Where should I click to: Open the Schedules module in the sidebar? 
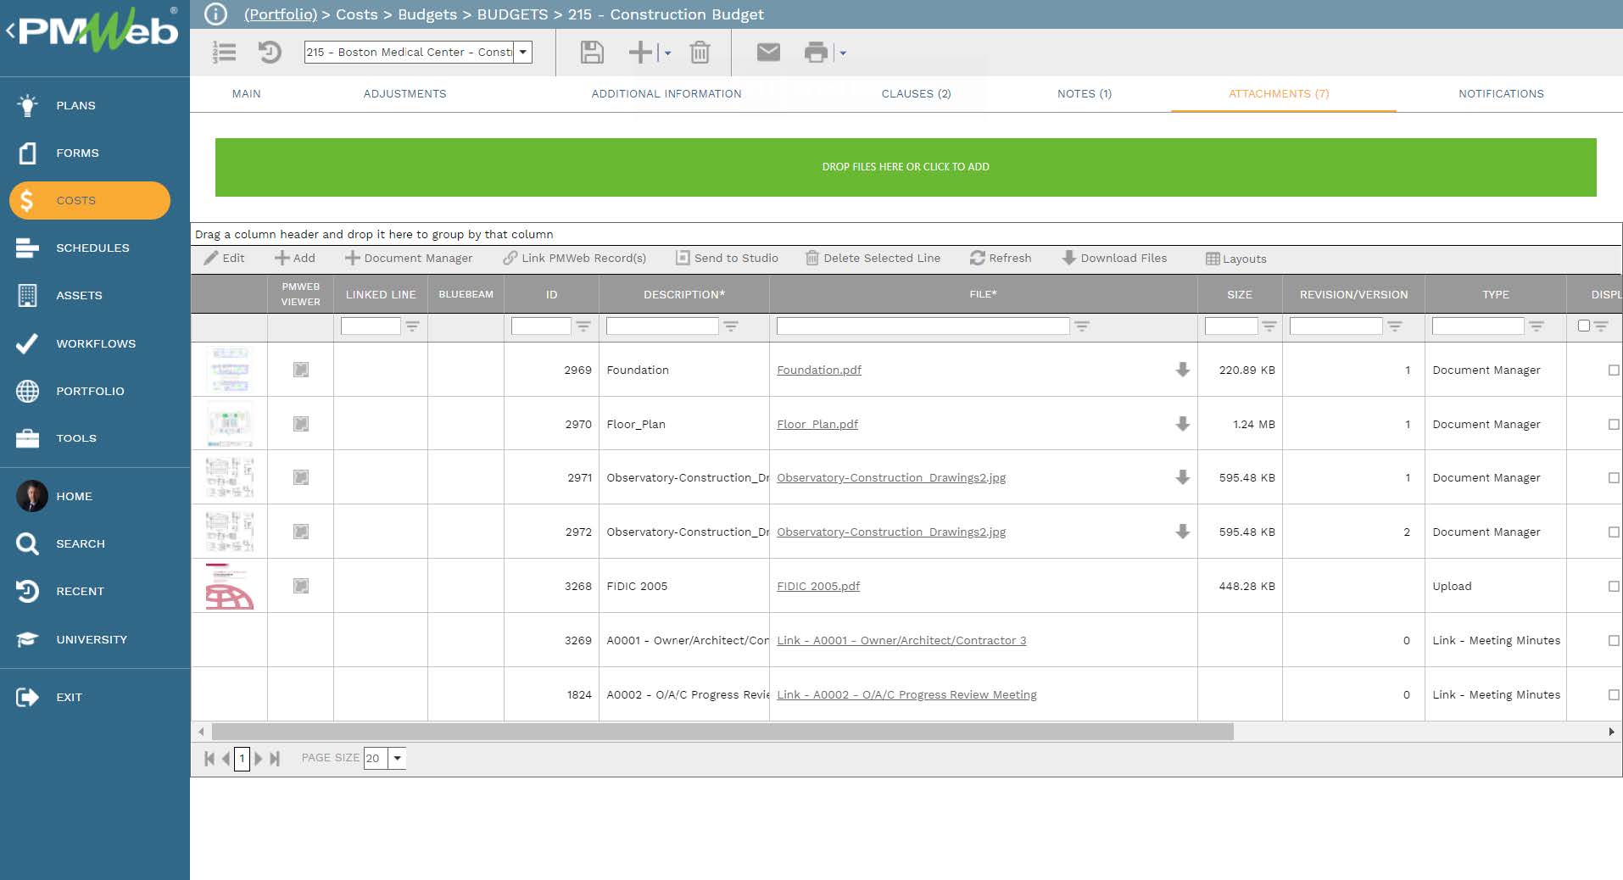92,248
